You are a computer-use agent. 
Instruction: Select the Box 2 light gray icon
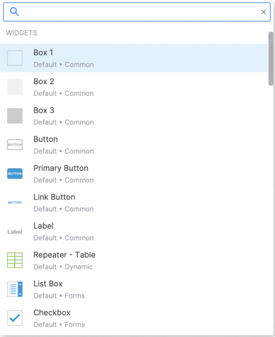[x=15, y=87]
